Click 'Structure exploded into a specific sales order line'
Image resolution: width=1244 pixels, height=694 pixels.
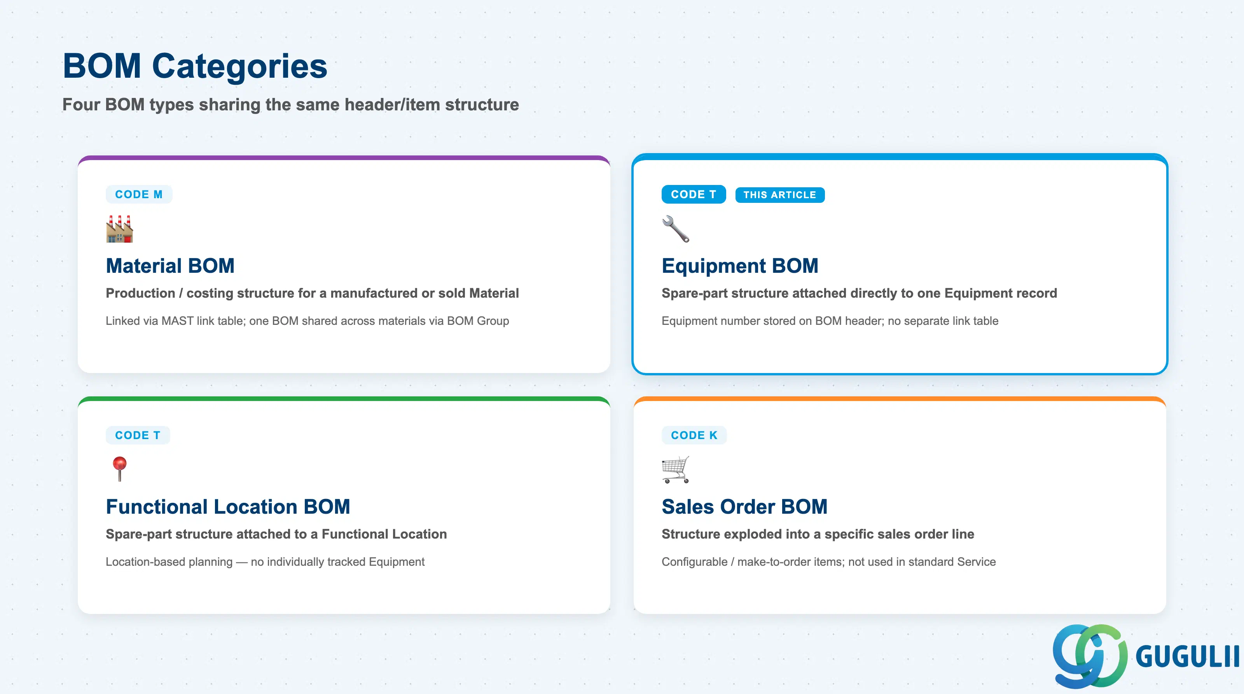[818, 534]
